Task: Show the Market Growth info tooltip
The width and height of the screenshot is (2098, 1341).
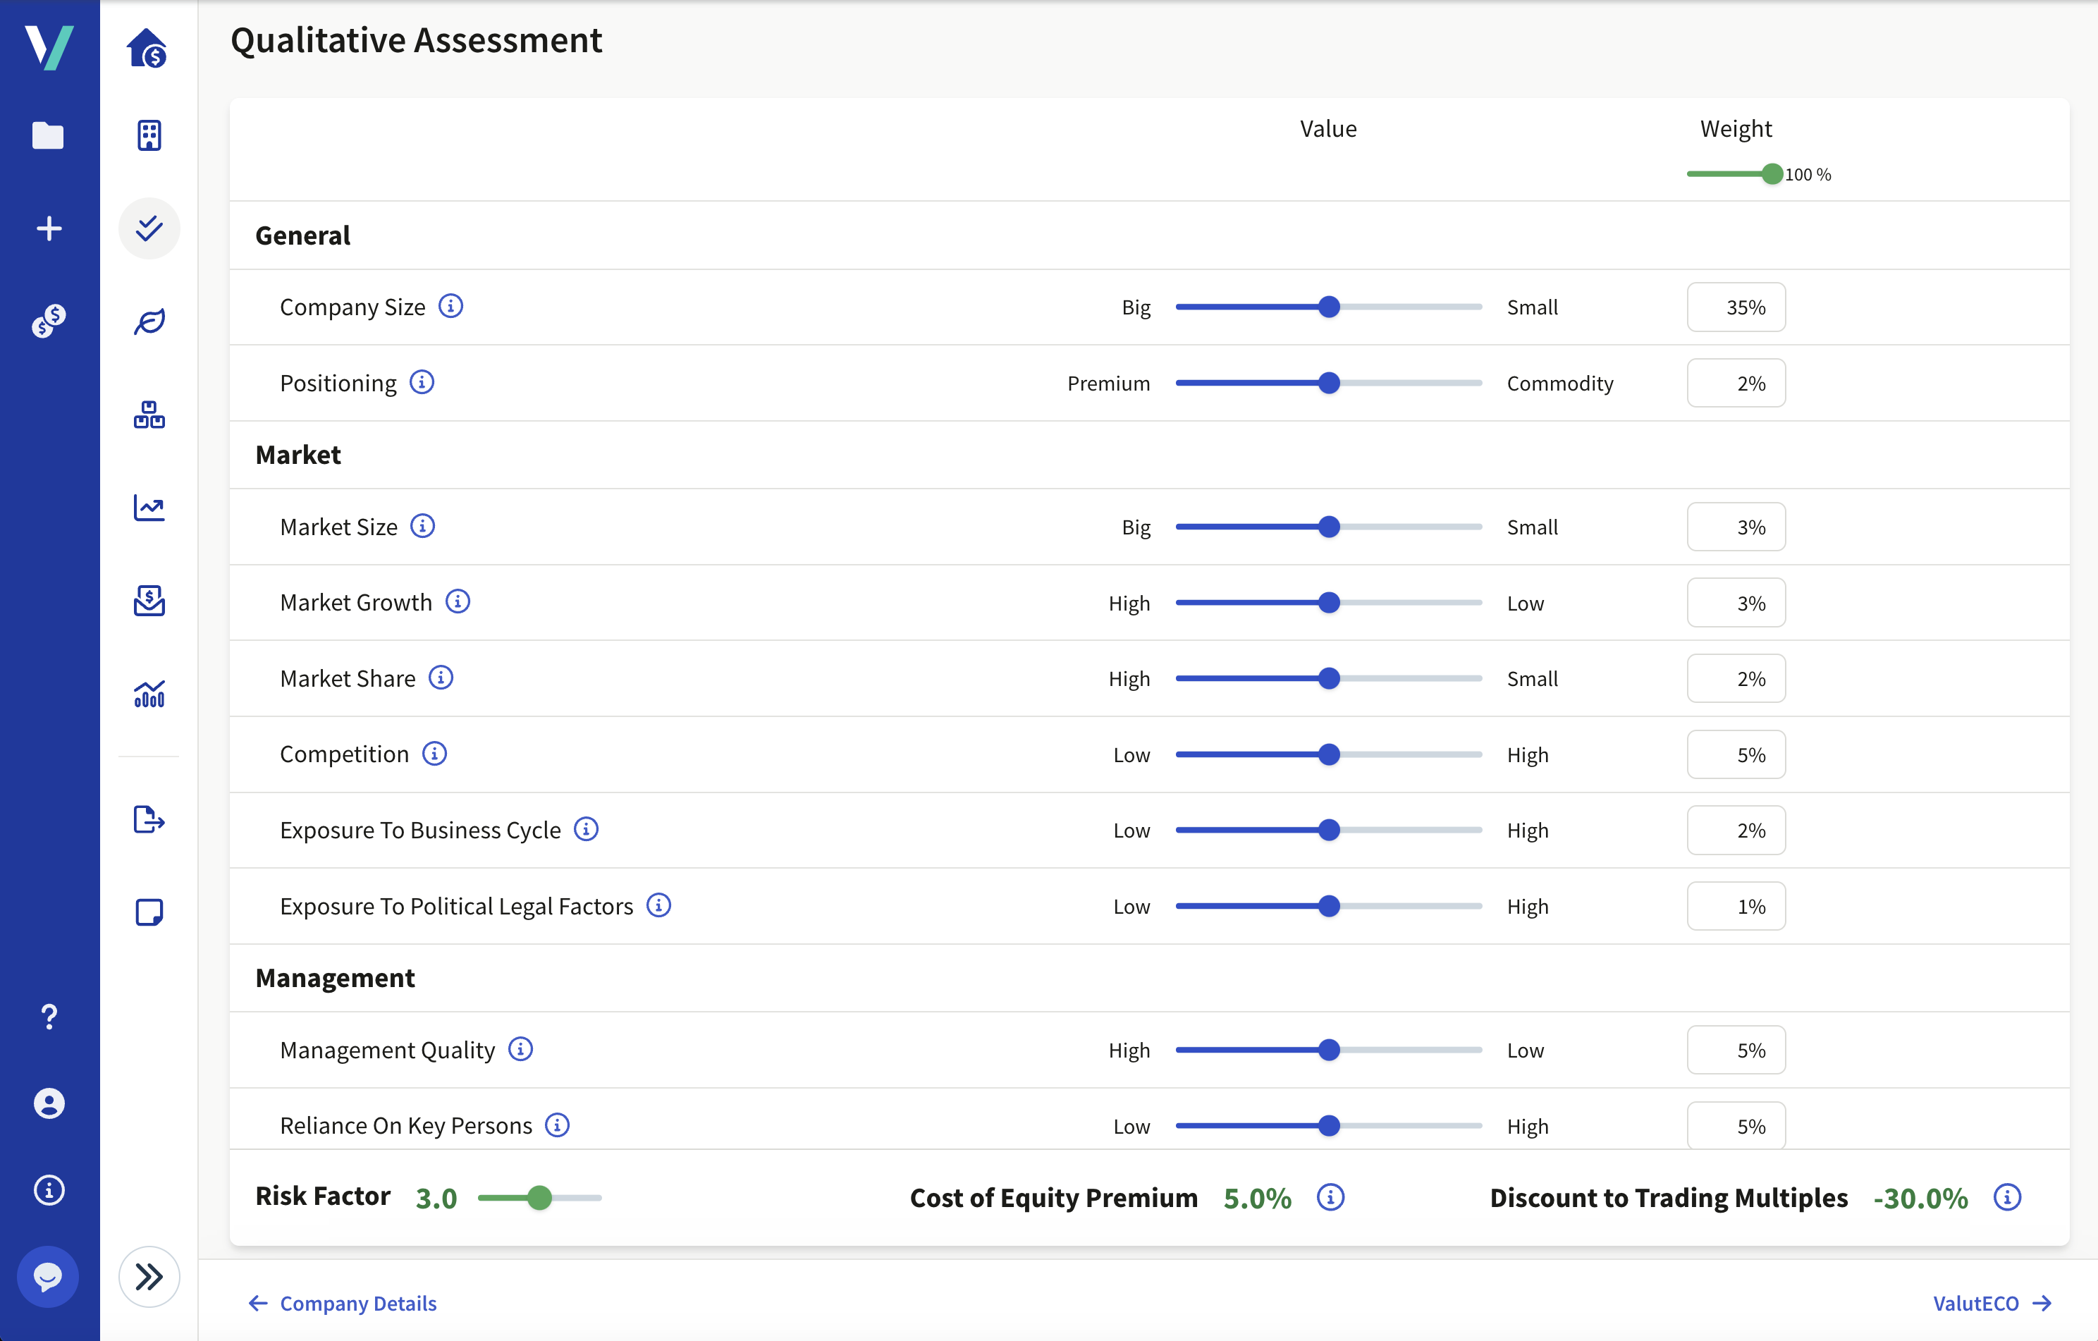Action: coord(459,601)
